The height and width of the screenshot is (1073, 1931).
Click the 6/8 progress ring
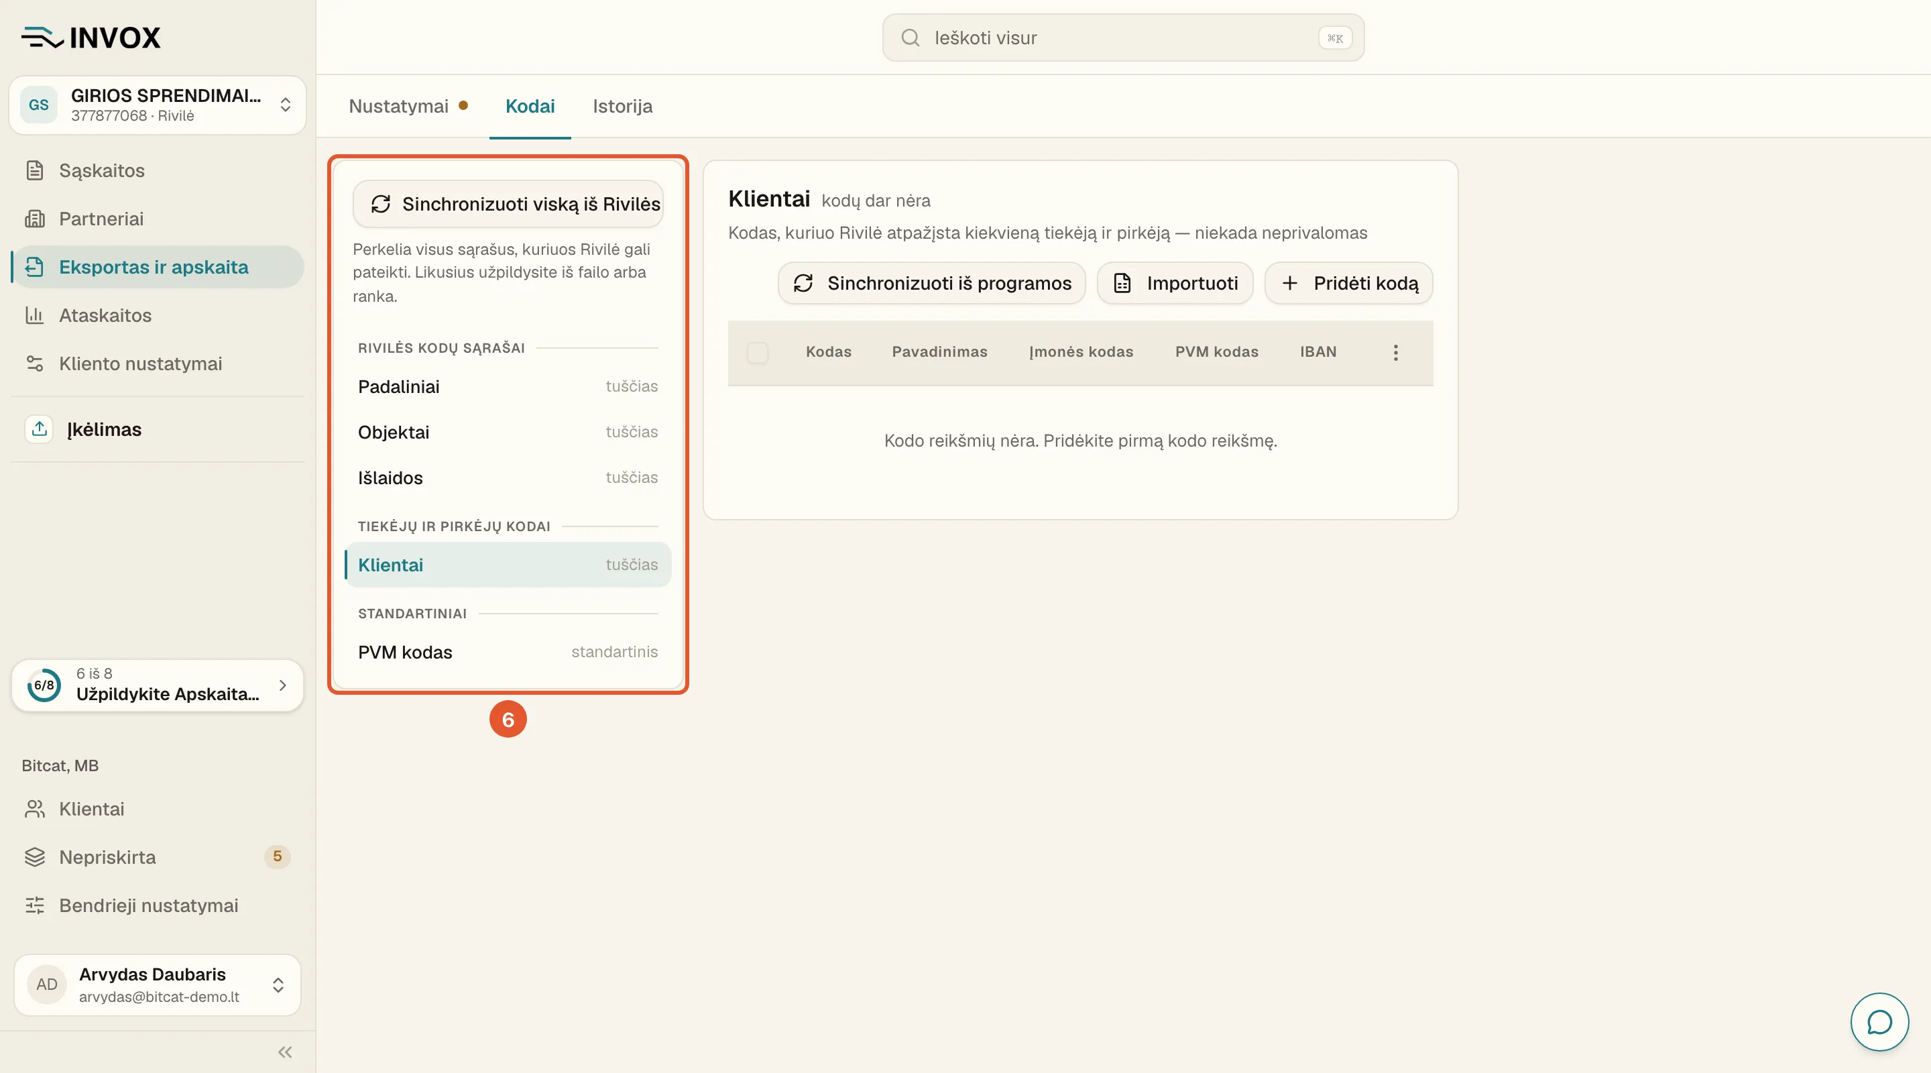click(x=44, y=685)
